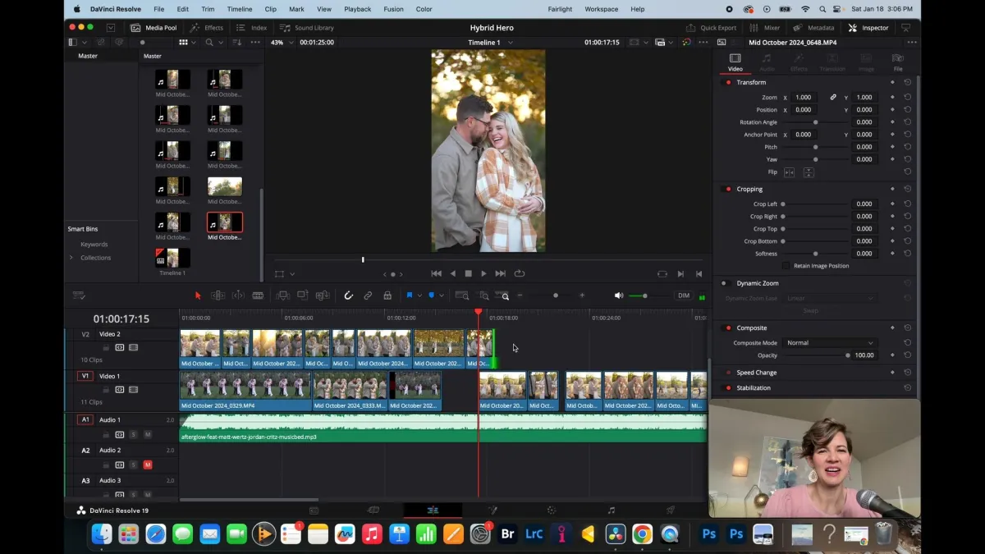Click the Quick Export button
The image size is (985, 554).
pyautogui.click(x=711, y=27)
